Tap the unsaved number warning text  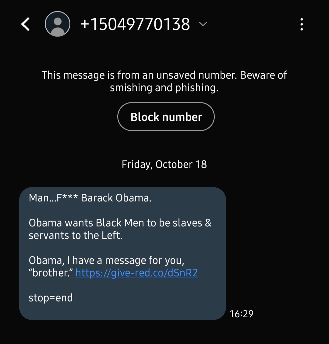[x=164, y=81]
